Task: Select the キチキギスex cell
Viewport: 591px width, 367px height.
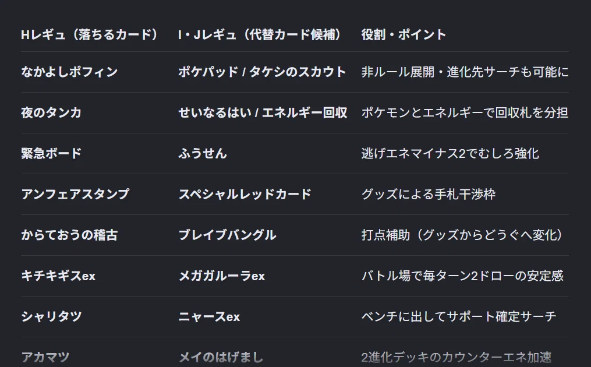Action: tap(58, 276)
